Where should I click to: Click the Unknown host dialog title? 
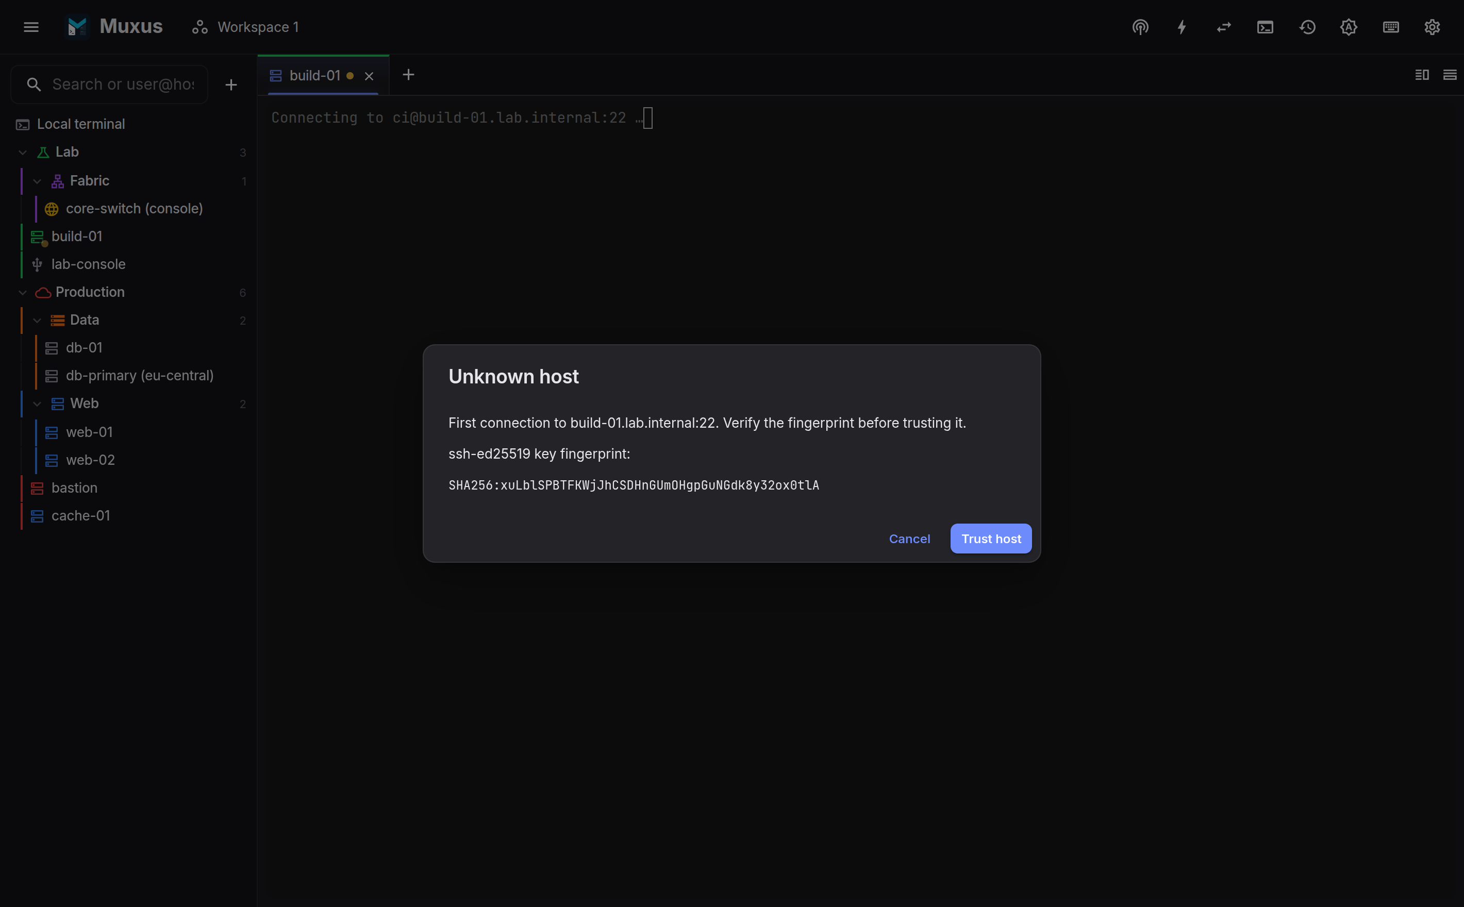coord(513,377)
